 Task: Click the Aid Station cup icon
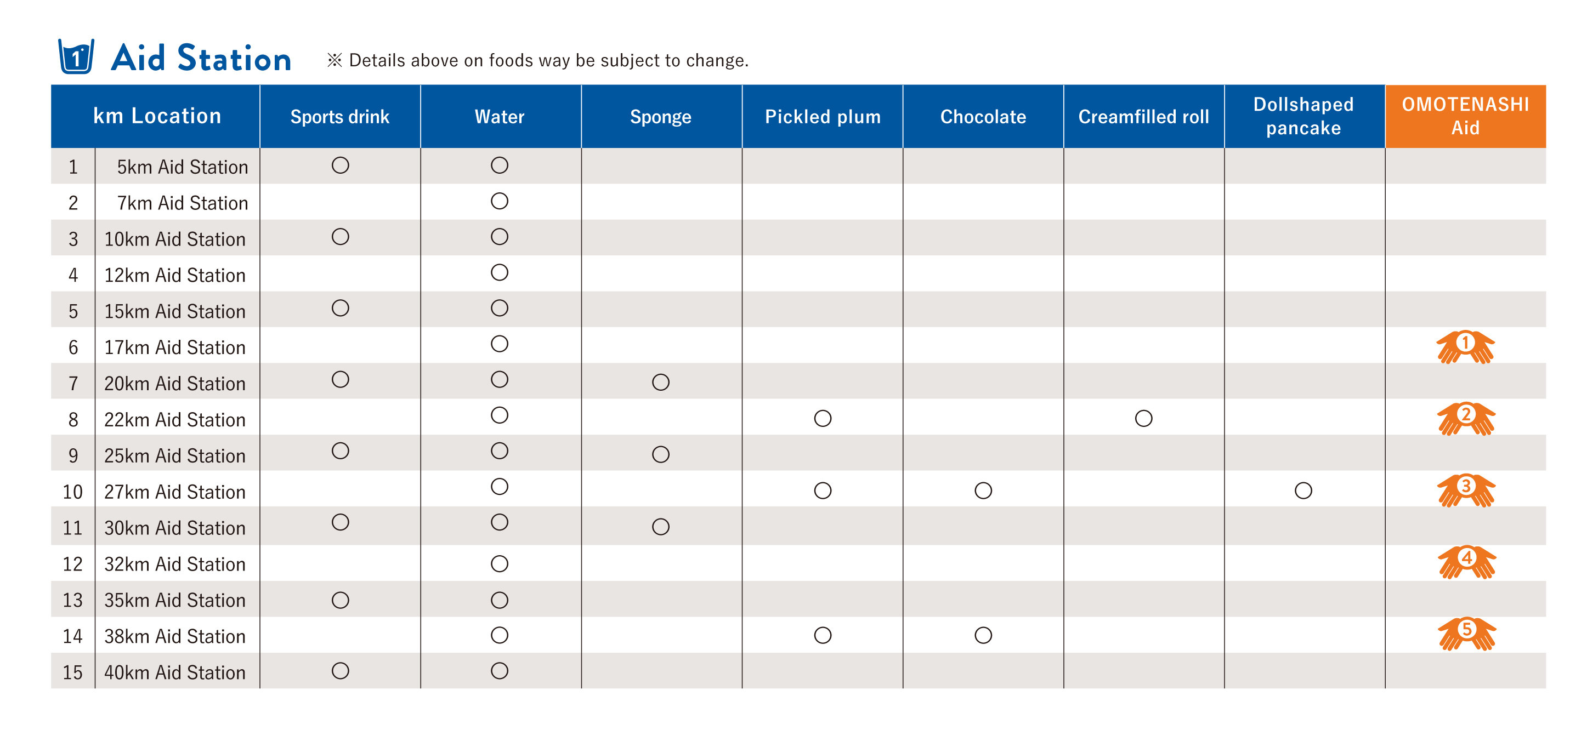[x=76, y=56]
